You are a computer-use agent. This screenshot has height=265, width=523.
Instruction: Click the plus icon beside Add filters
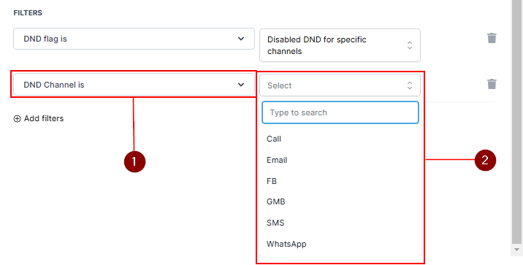pos(17,119)
